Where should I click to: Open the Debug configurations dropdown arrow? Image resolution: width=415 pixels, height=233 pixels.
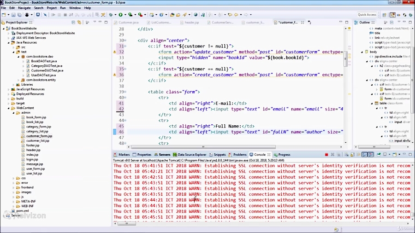(115, 15)
